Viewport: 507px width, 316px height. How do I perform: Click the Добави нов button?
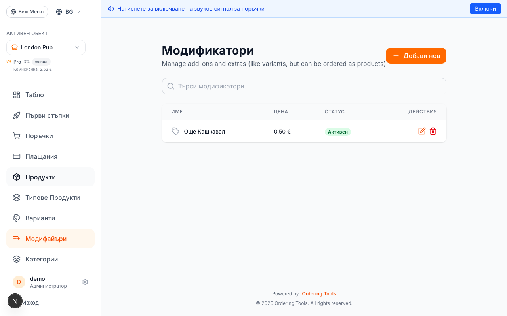[416, 56]
